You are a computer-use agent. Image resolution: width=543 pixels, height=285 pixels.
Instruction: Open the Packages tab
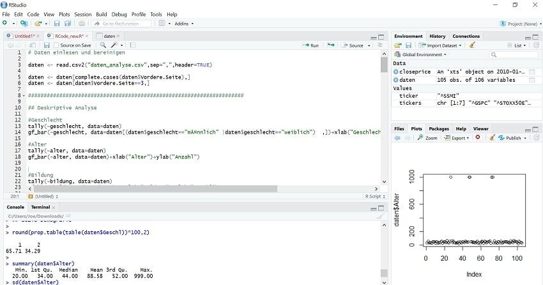coord(438,129)
